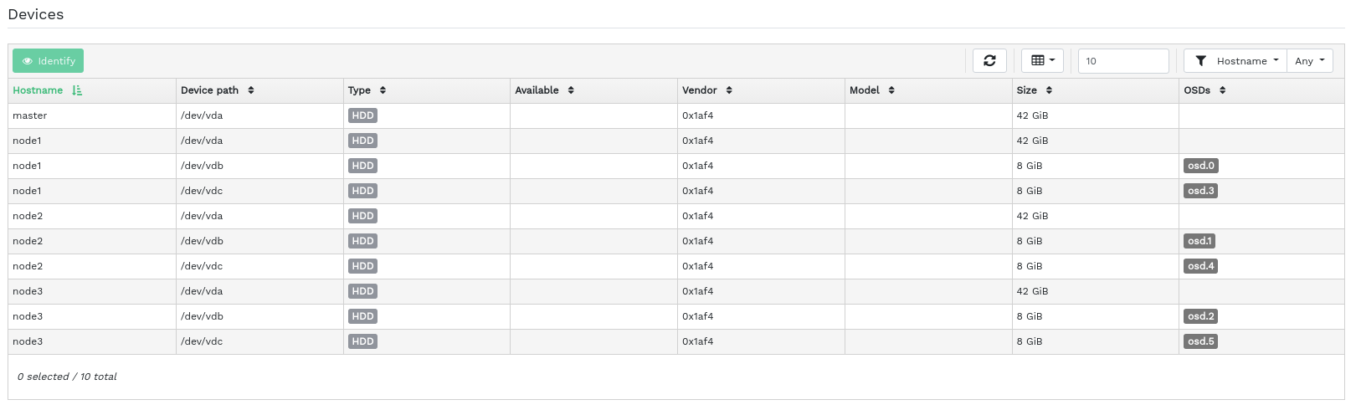Sort table by Size column
The width and height of the screenshot is (1356, 410).
(1027, 90)
